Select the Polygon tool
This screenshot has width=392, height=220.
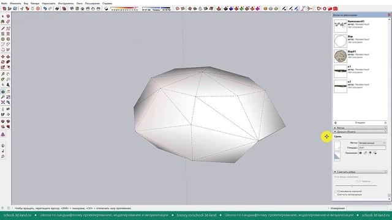[8, 39]
